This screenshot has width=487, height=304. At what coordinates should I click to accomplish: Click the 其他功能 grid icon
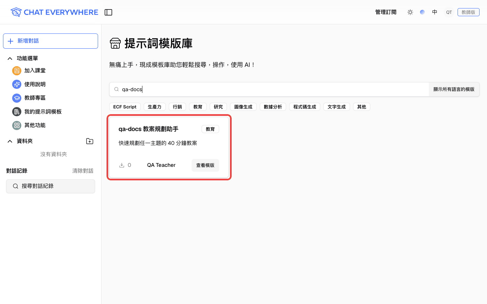17,125
